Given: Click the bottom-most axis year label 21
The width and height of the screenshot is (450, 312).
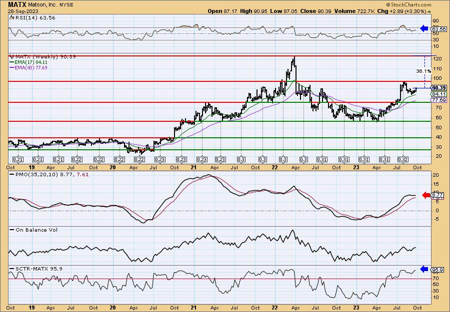Looking at the screenshot, I should click(x=193, y=308).
